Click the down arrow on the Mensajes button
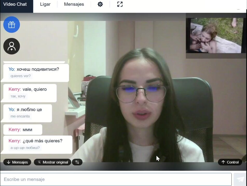 tap(9, 162)
